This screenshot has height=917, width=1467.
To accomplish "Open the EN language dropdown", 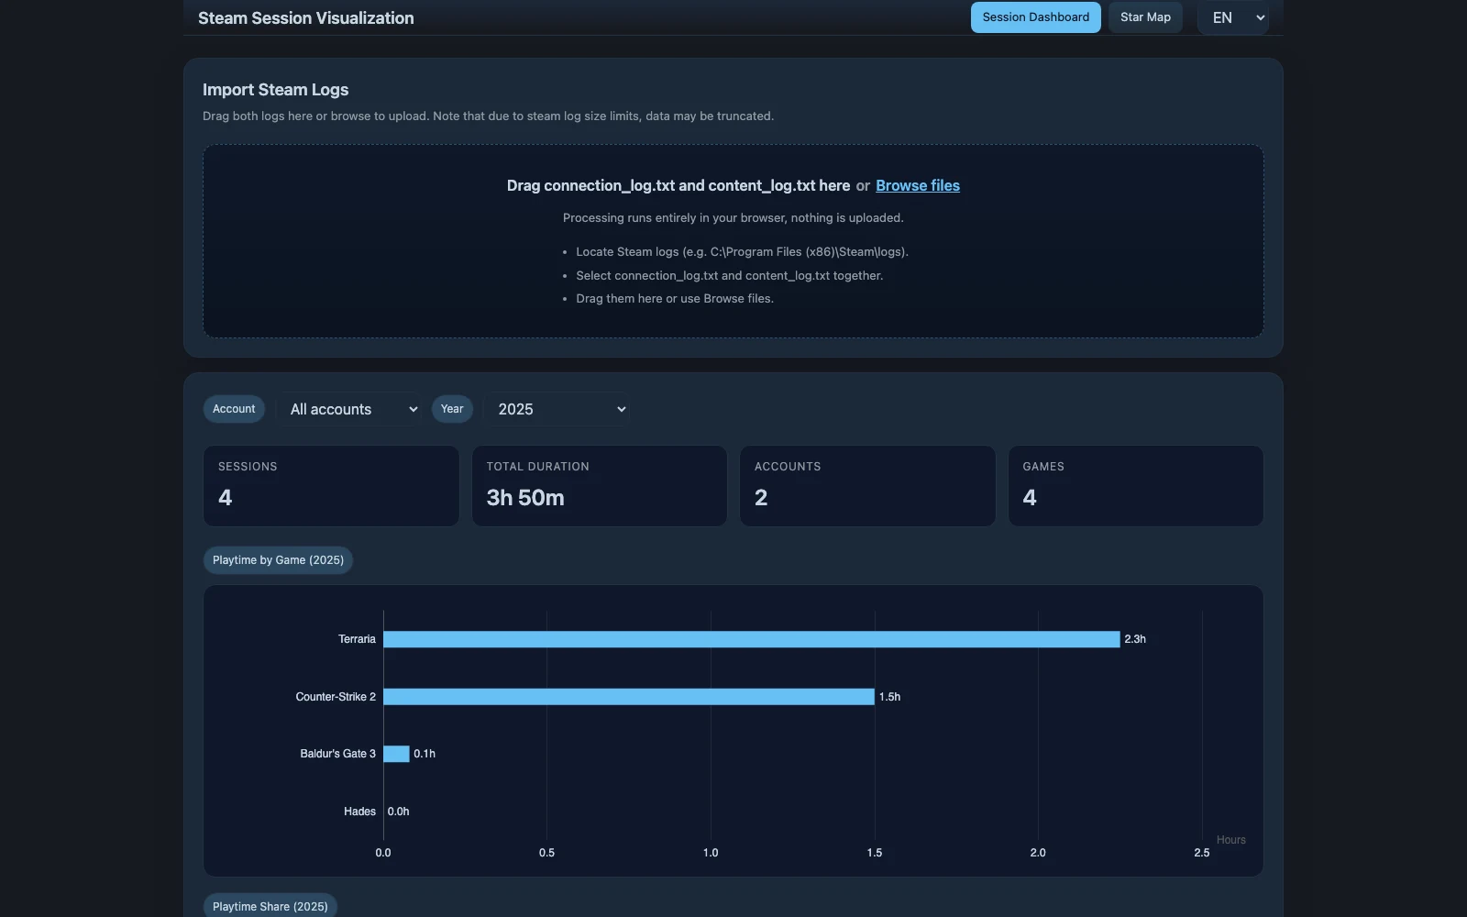I will point(1232,17).
